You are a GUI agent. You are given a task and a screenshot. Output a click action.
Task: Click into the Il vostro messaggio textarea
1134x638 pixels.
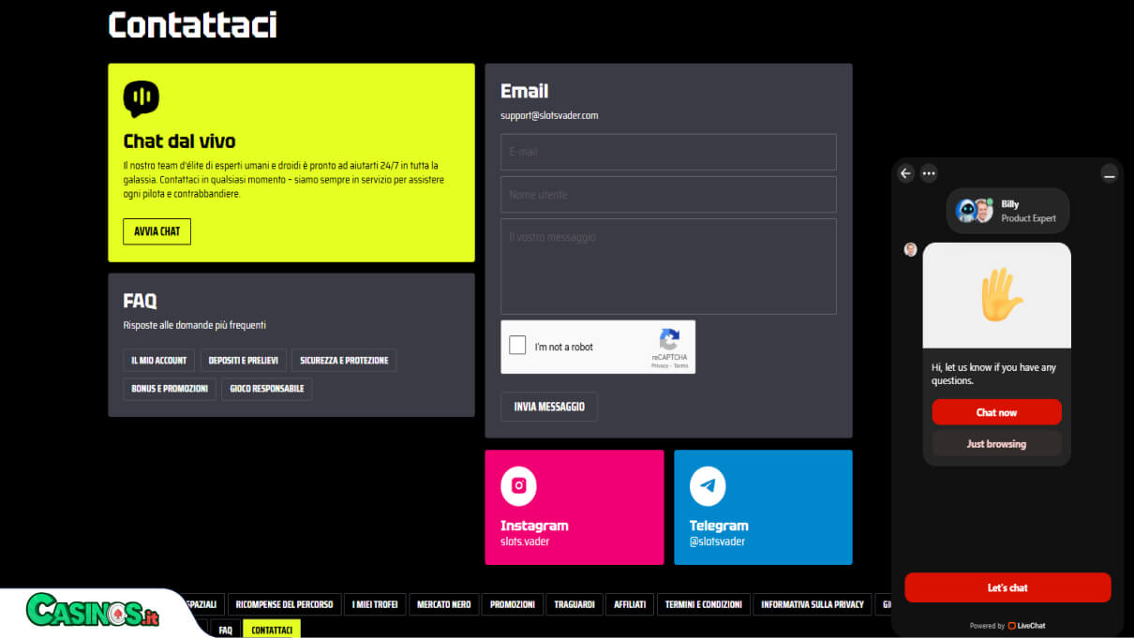pyautogui.click(x=668, y=266)
